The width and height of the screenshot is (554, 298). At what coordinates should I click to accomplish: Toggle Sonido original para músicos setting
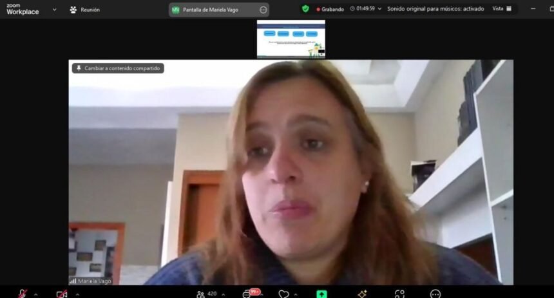(x=435, y=9)
